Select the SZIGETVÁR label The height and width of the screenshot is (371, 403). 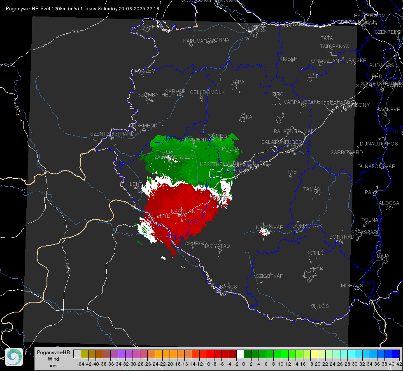(x=270, y=276)
